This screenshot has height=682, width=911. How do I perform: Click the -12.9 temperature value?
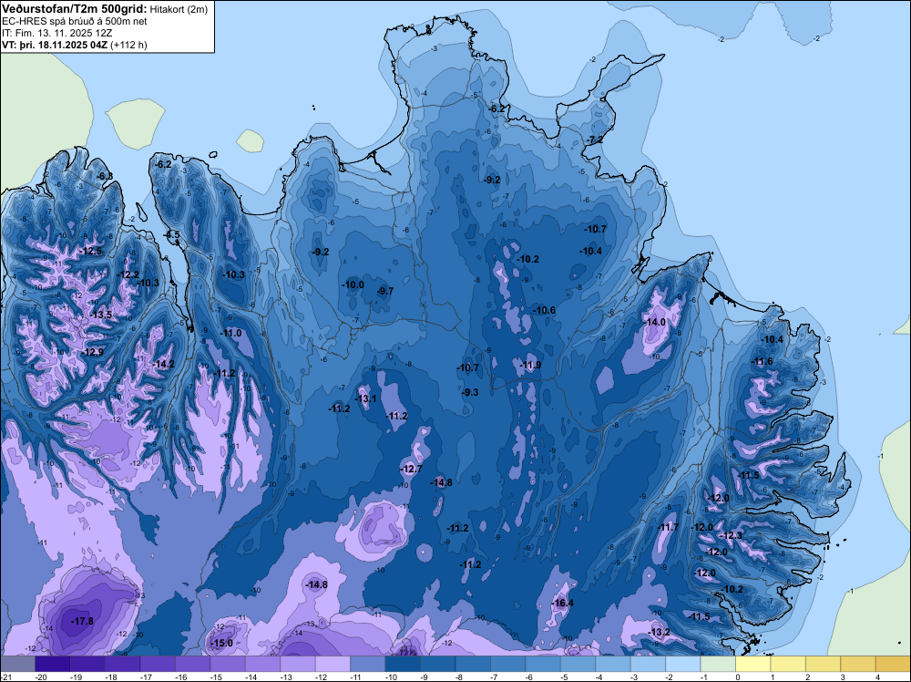pos(92,352)
